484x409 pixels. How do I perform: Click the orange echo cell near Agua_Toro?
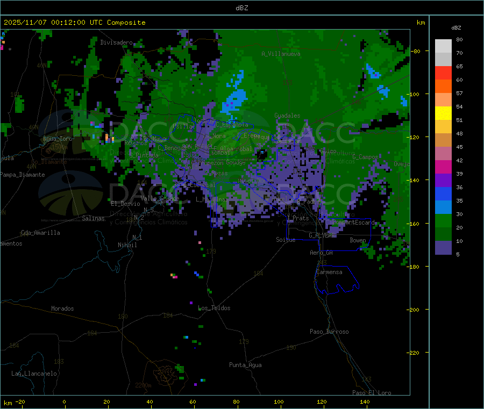[x=107, y=137]
